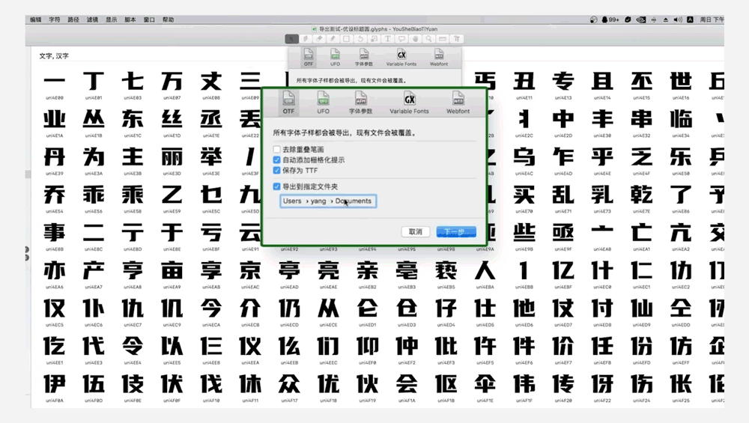
Task: Select the 串 glyph cell
Action: (642, 123)
